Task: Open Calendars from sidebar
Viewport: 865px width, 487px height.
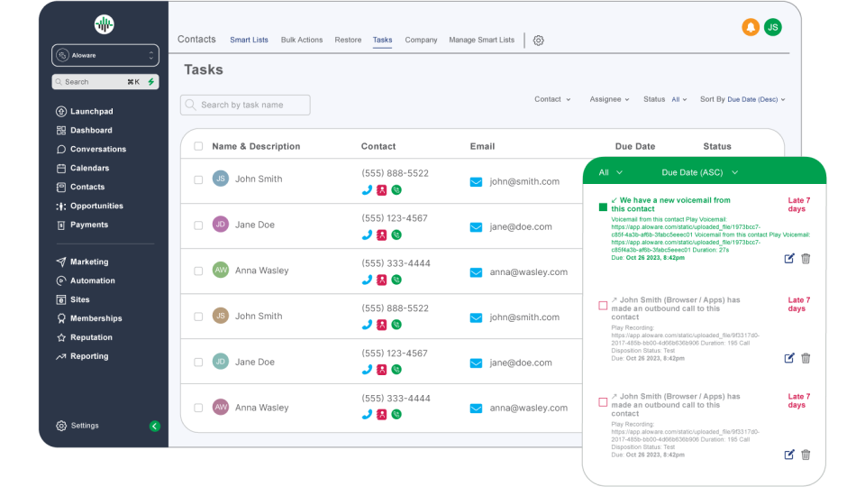Action: 82,168
